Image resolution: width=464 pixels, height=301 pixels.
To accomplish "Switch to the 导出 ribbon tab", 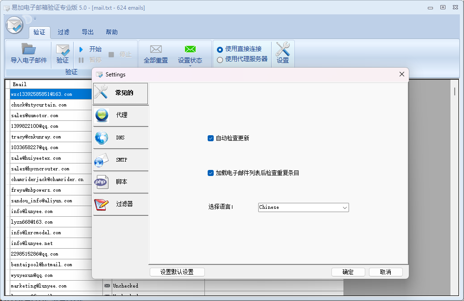I will [88, 32].
